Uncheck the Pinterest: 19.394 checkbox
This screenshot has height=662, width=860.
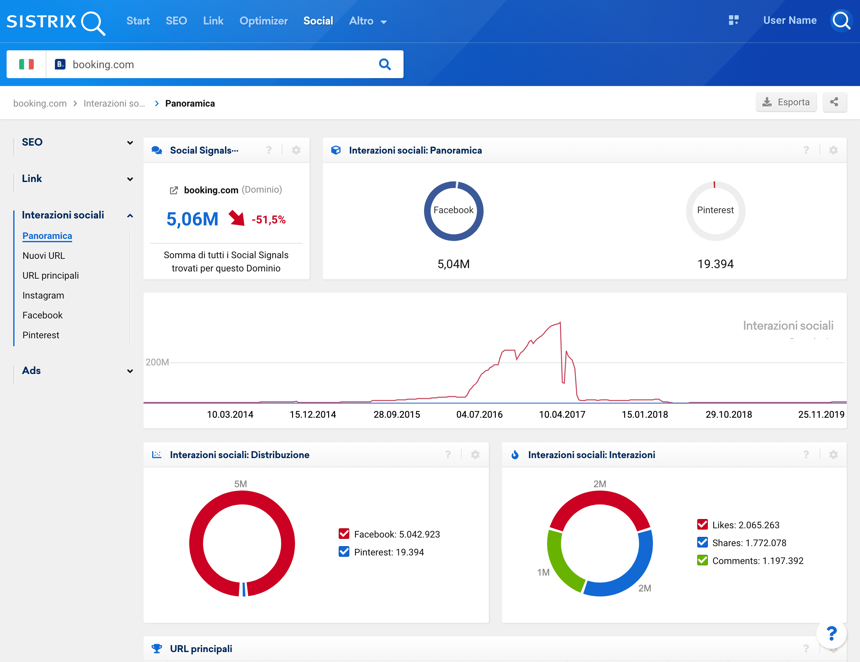(344, 552)
